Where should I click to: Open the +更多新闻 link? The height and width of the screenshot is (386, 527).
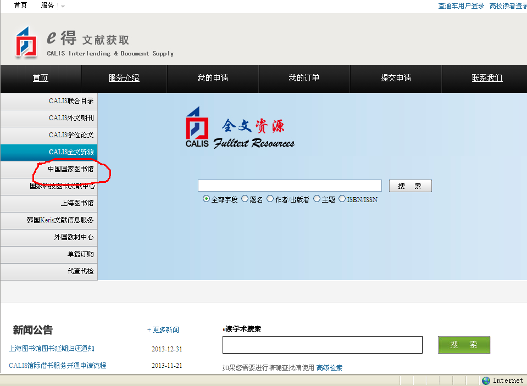(163, 329)
